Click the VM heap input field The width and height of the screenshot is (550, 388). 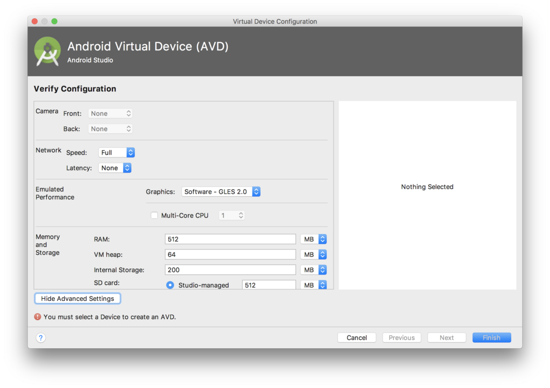coord(230,254)
